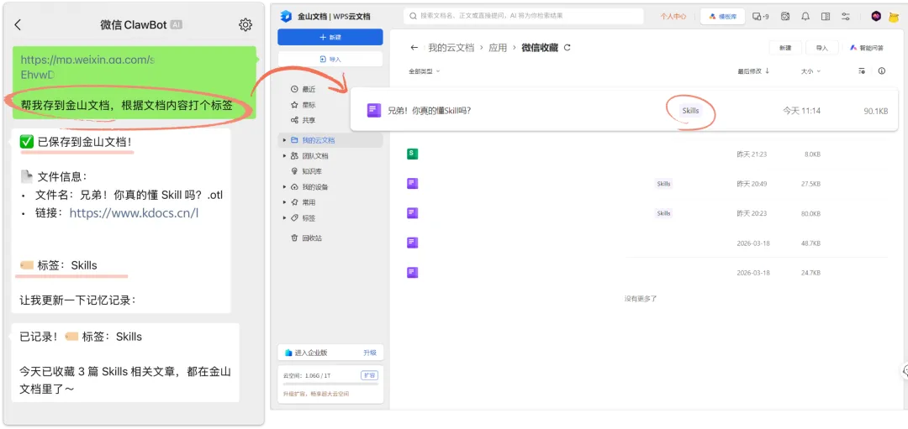Go back in WeChat ClawBot chat
The image size is (908, 429).
click(18, 24)
